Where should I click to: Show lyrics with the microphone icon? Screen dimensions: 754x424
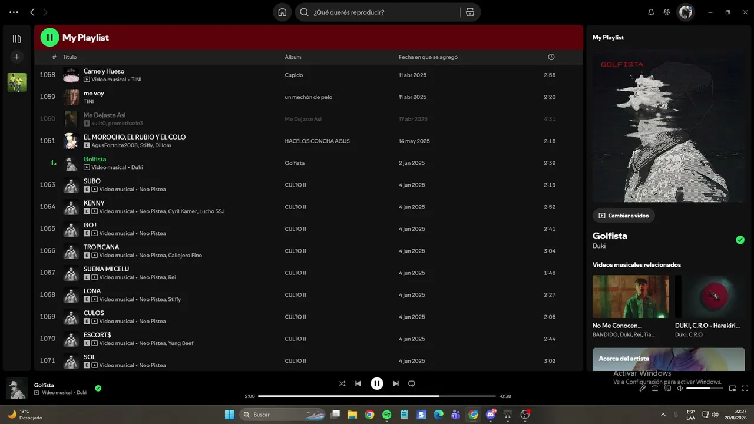tap(643, 389)
